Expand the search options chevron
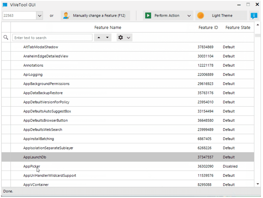 [128, 38]
